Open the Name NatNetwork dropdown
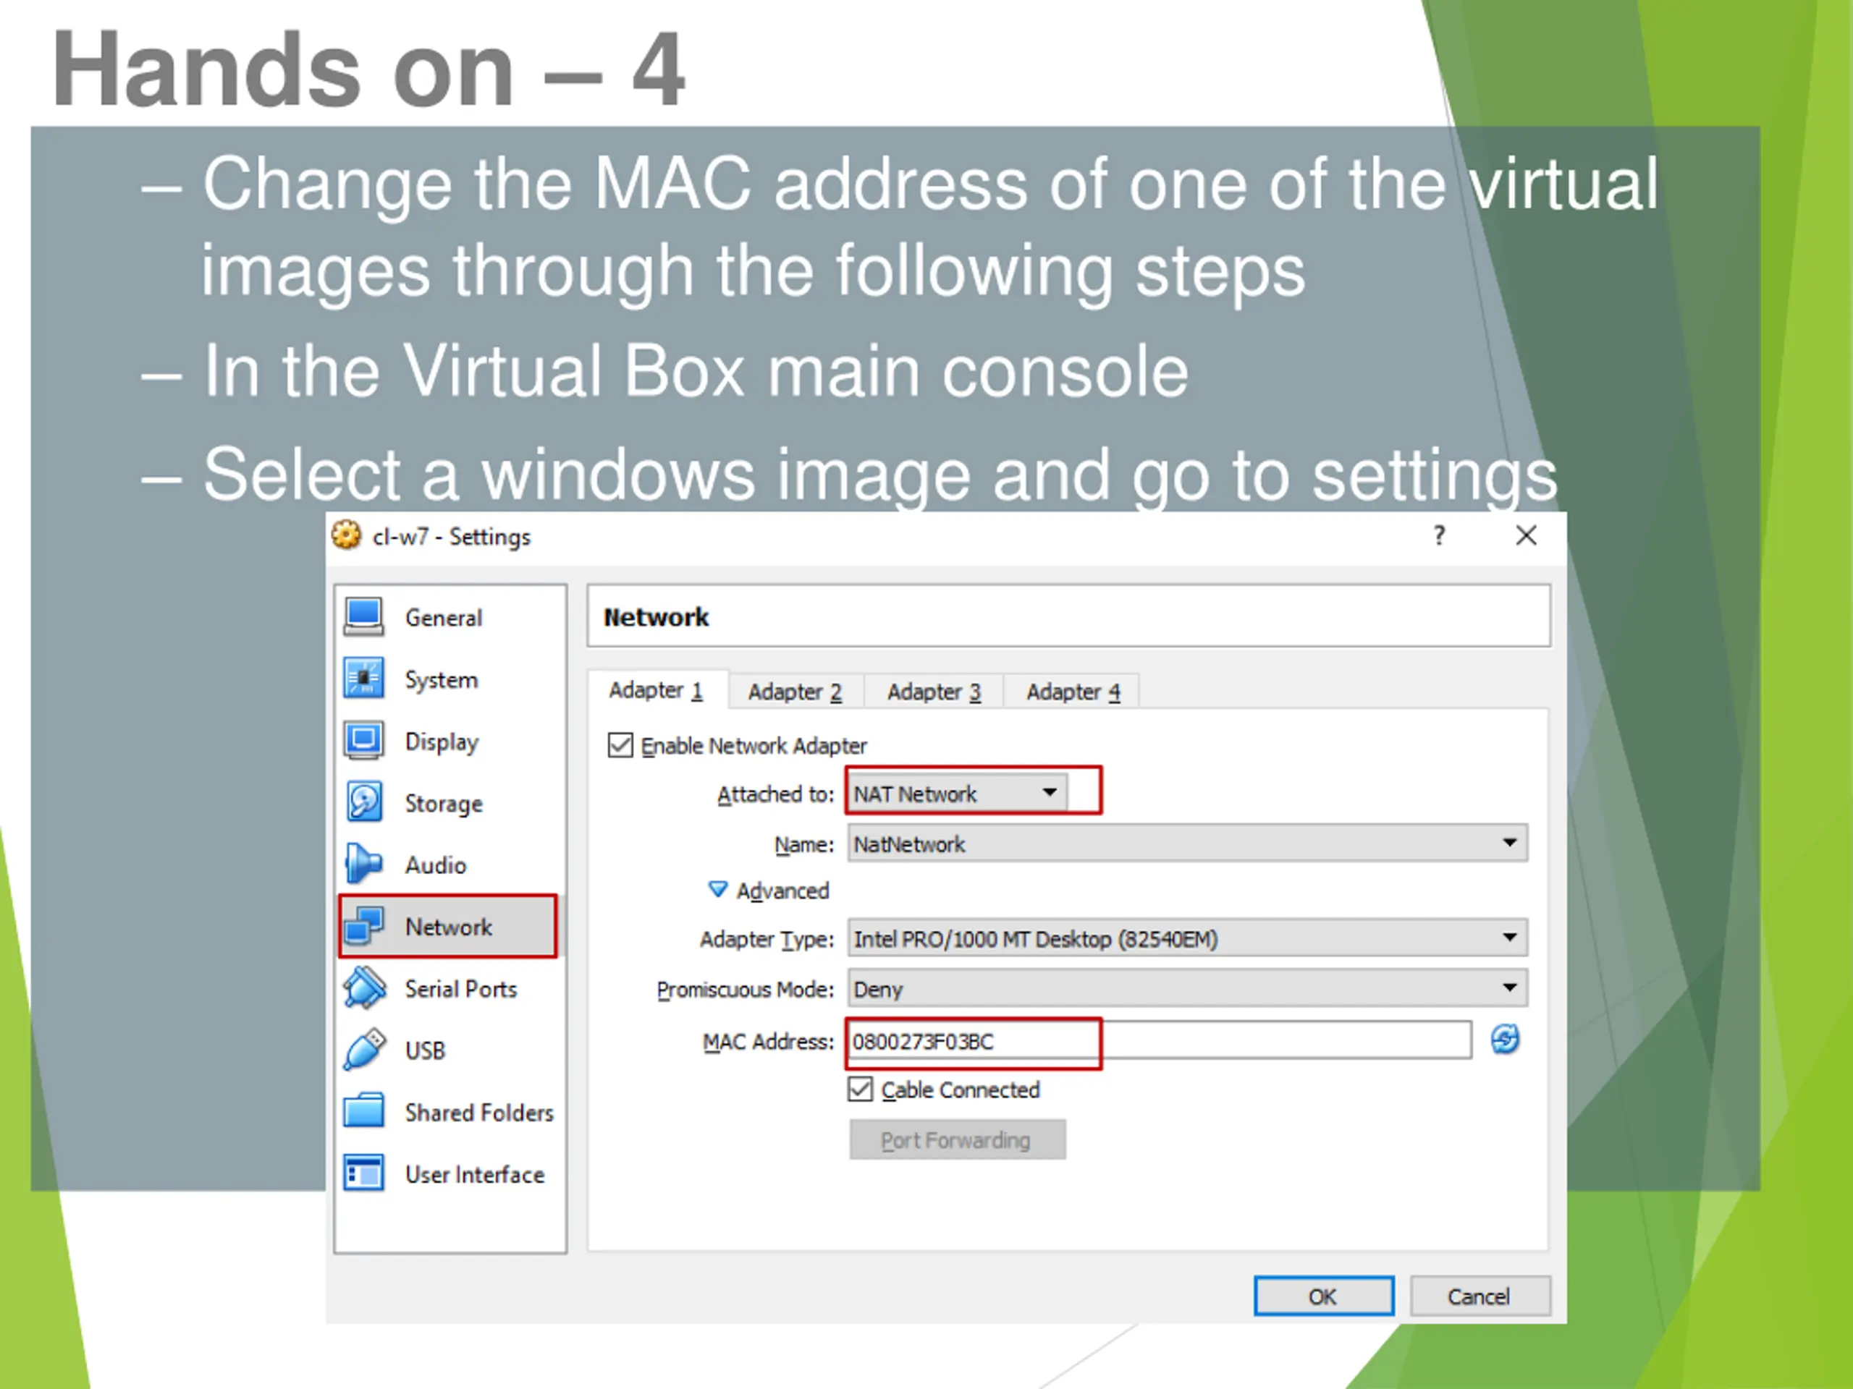This screenshot has height=1389, width=1853. (x=1187, y=843)
